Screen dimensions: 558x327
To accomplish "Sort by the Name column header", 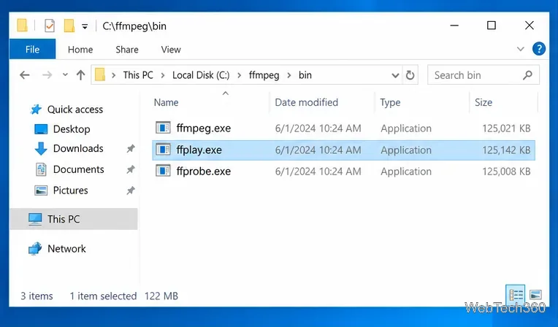I will point(167,102).
